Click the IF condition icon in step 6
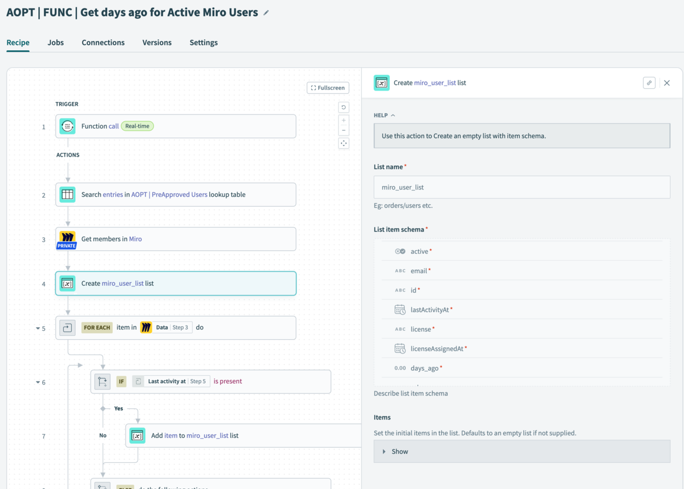This screenshot has height=489, width=684. 103,381
